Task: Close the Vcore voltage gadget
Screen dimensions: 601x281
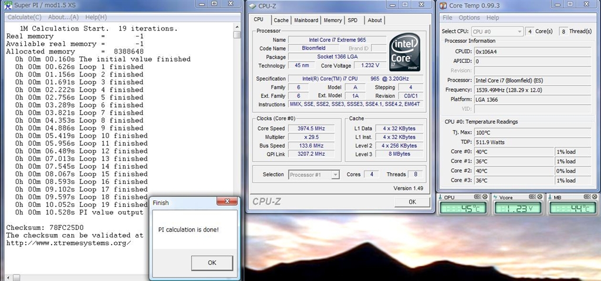Action: point(540,196)
